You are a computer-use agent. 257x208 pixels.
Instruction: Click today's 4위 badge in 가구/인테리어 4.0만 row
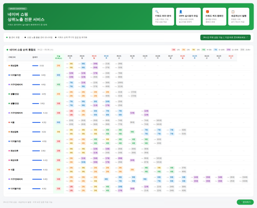pos(58,85)
